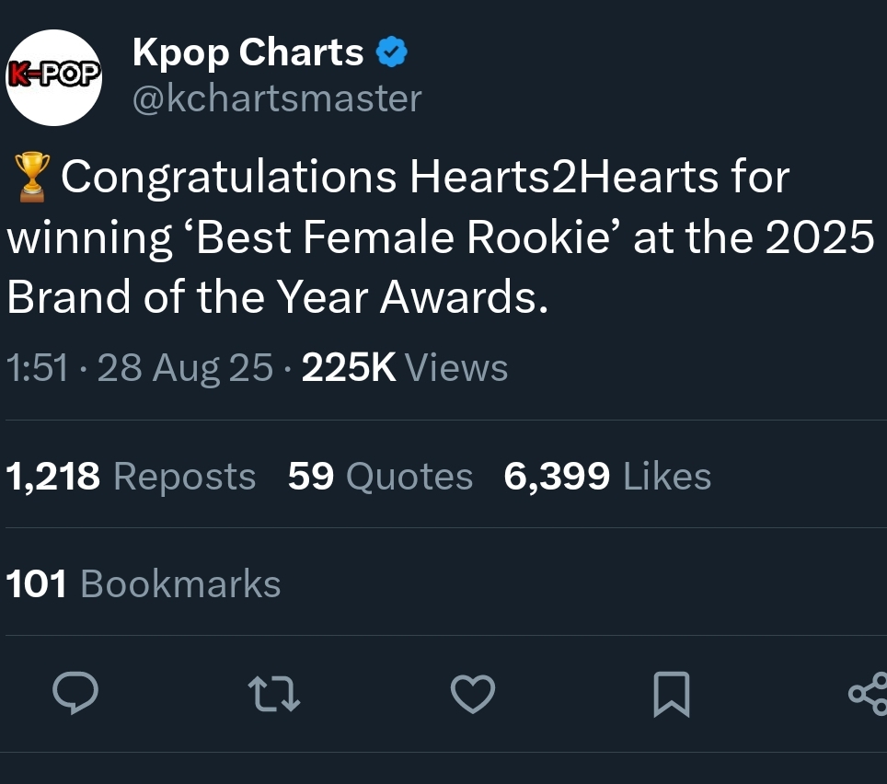887x784 pixels.
Task: Show the 59 Quotes
Action: (x=380, y=477)
